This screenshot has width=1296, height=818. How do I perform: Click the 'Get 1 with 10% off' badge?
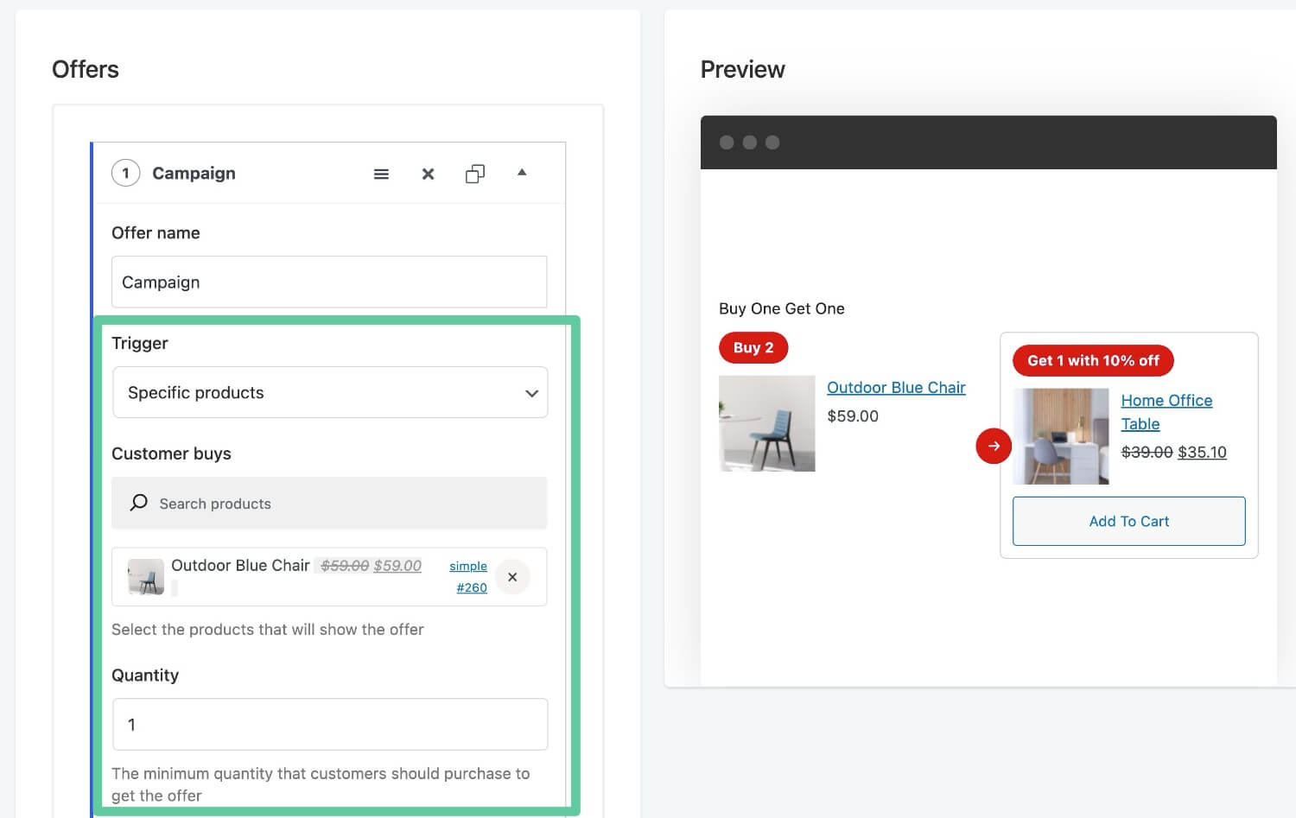(1093, 360)
